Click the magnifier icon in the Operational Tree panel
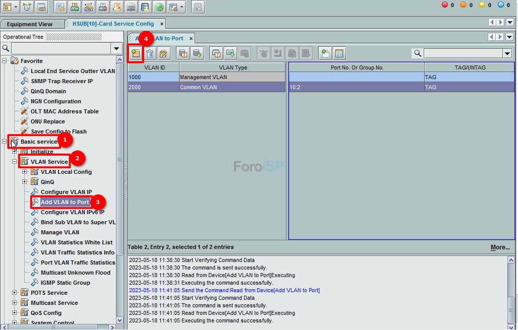 6,48
